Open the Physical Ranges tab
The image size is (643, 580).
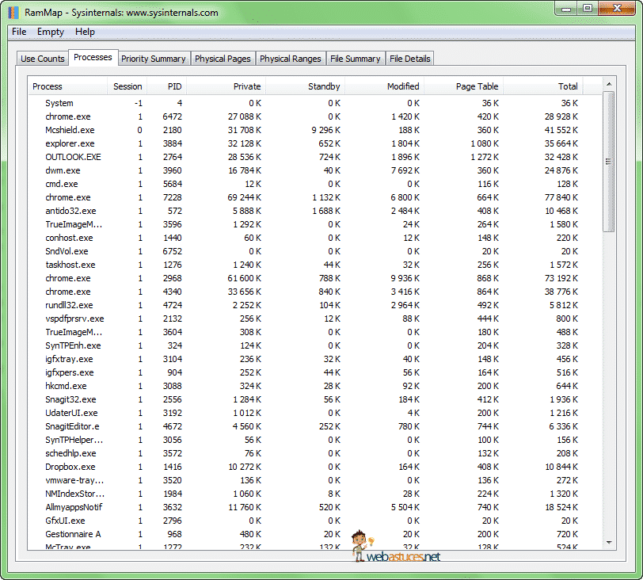[291, 59]
